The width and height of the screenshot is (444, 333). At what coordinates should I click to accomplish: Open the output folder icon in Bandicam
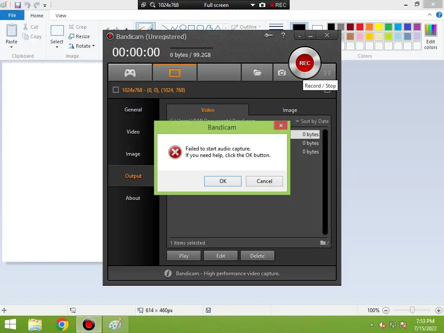coord(257,73)
